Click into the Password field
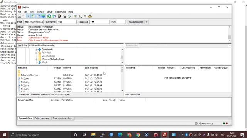The image size is (247, 138). point(99,22)
